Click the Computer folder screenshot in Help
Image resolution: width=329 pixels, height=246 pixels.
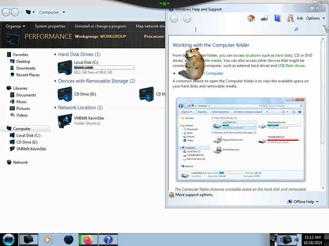(241, 139)
